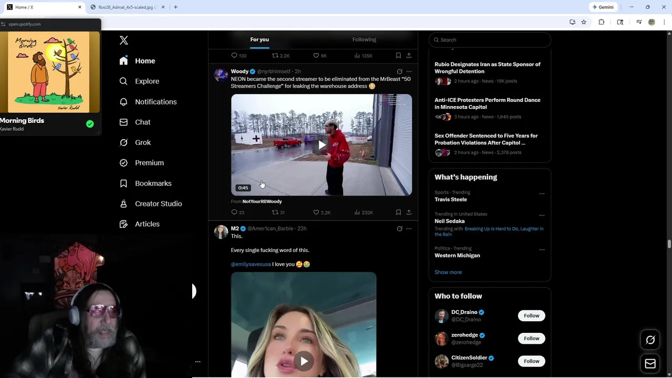Follow CitizenSoldier

(x=531, y=361)
